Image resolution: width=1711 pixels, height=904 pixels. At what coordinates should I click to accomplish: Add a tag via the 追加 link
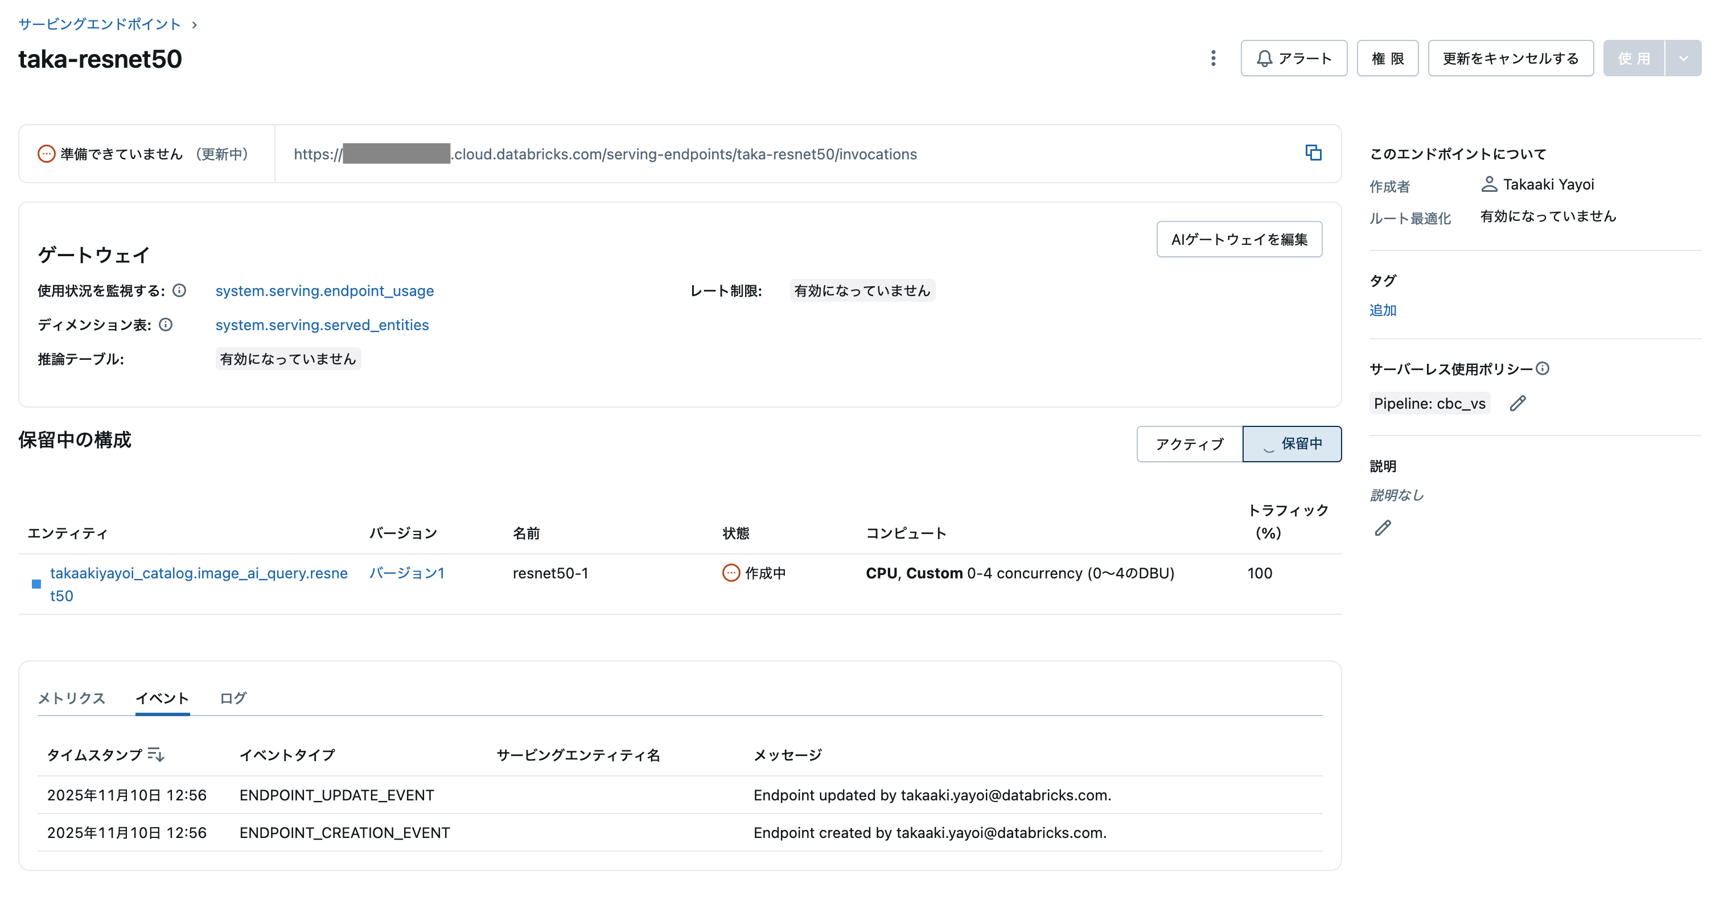(1383, 310)
